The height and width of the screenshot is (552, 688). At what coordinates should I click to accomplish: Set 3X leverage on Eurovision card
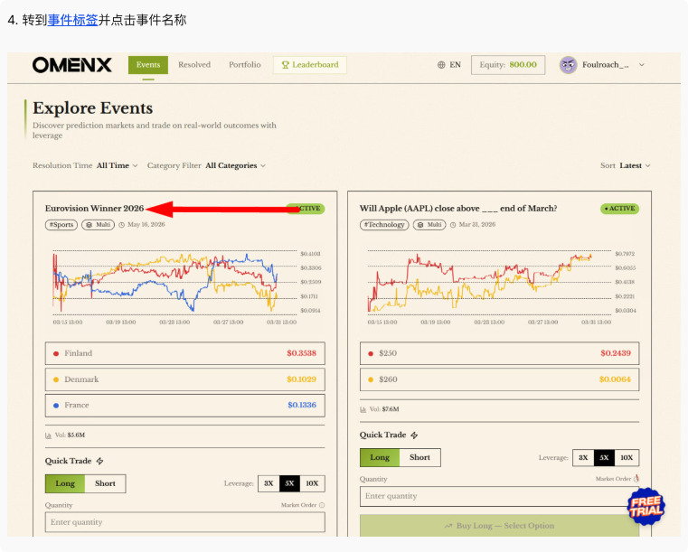[x=269, y=483]
